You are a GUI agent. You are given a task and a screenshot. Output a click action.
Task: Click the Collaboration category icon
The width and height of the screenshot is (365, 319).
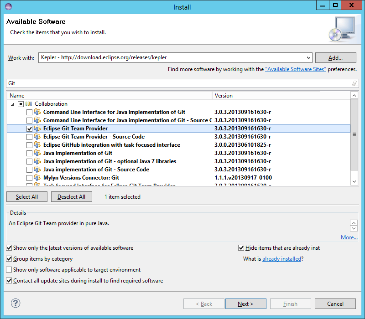(29, 104)
